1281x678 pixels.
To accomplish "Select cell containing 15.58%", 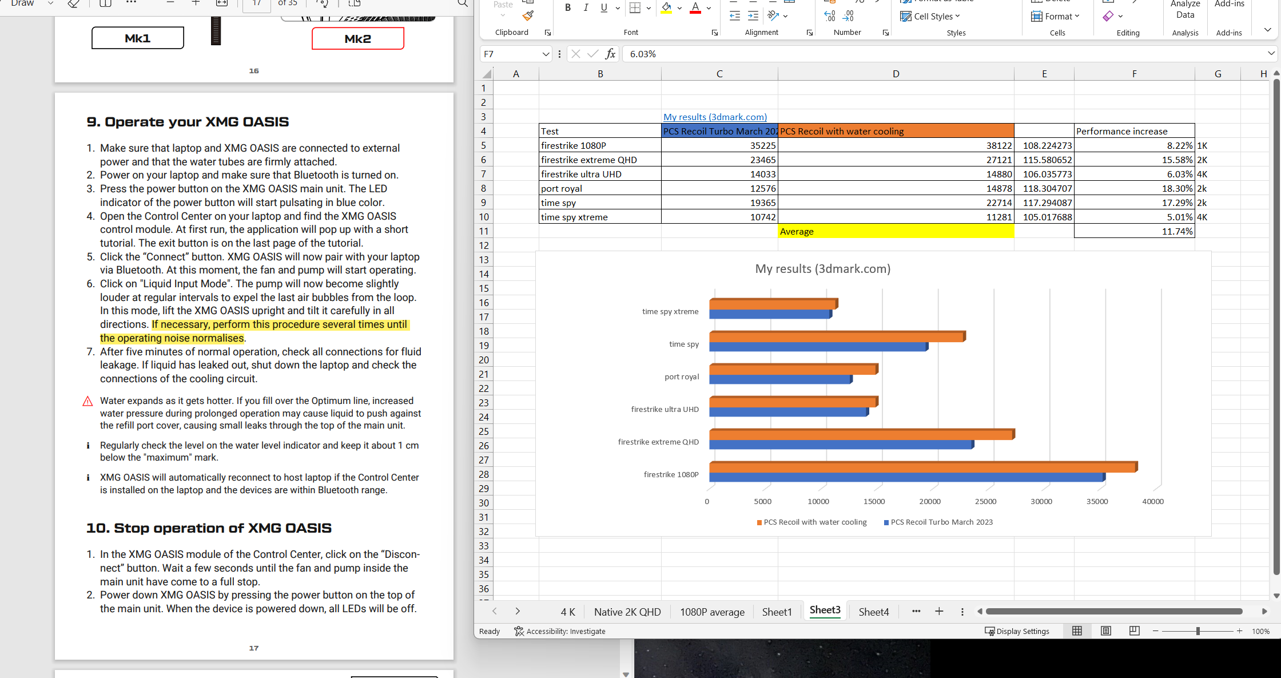I will coord(1134,160).
